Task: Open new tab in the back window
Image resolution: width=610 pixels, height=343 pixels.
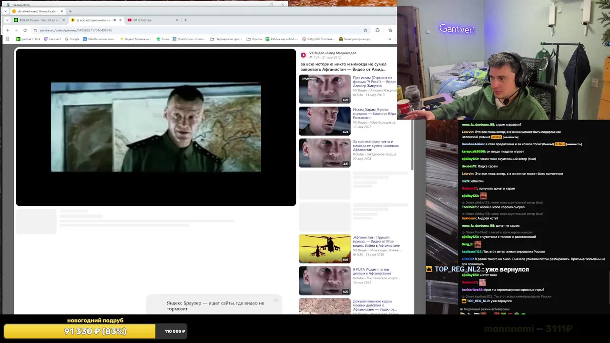Action: click(x=70, y=11)
